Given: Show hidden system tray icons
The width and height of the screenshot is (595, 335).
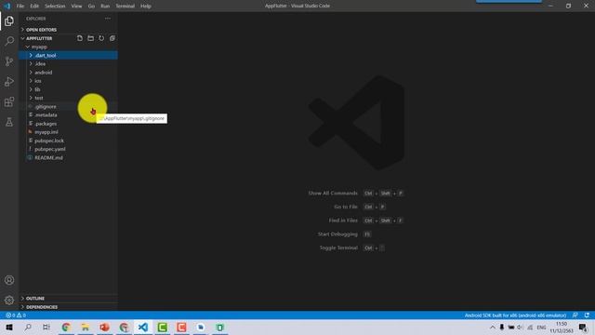Looking at the screenshot, I should [492, 327].
